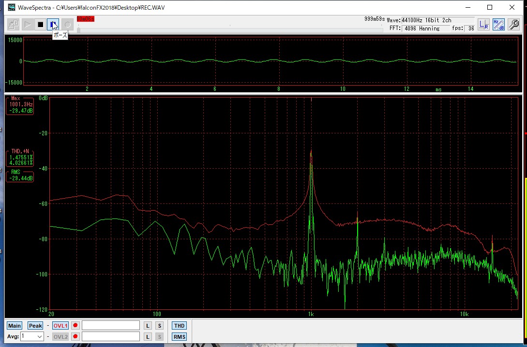
Task: Click the Hz/dB measurement mode icon
Action: pyautogui.click(x=498, y=25)
